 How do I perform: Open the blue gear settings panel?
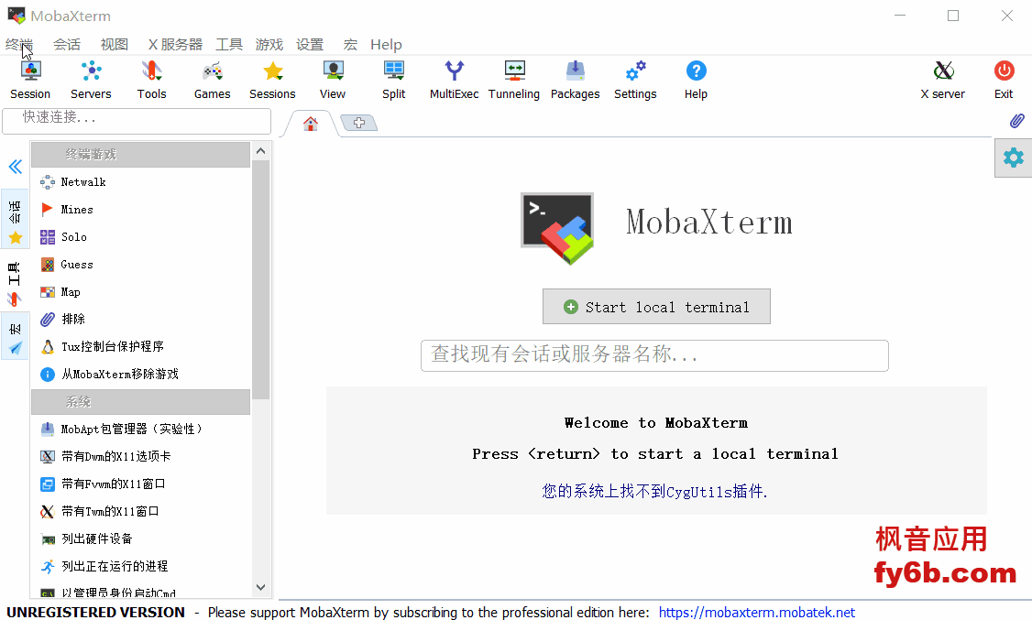(1013, 158)
